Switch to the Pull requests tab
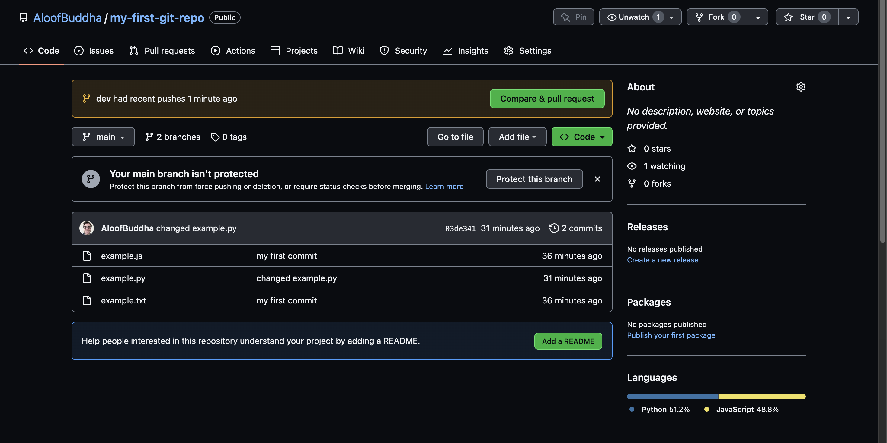The image size is (887, 443). tap(162, 51)
